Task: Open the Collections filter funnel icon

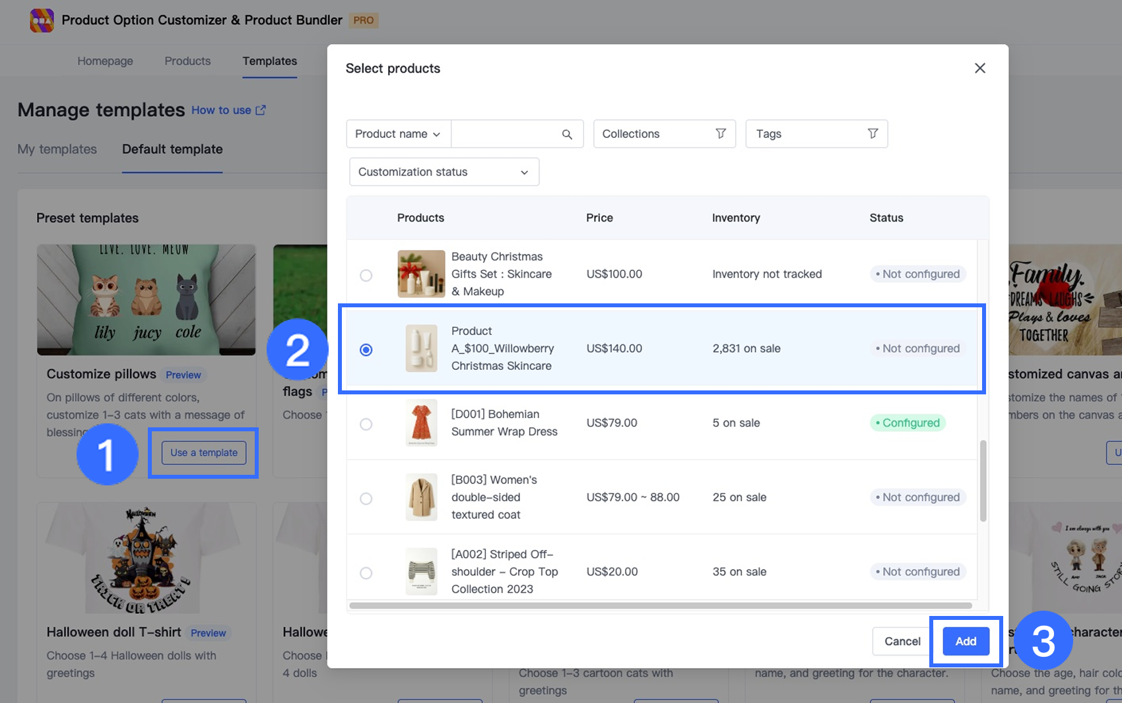Action: click(x=721, y=134)
